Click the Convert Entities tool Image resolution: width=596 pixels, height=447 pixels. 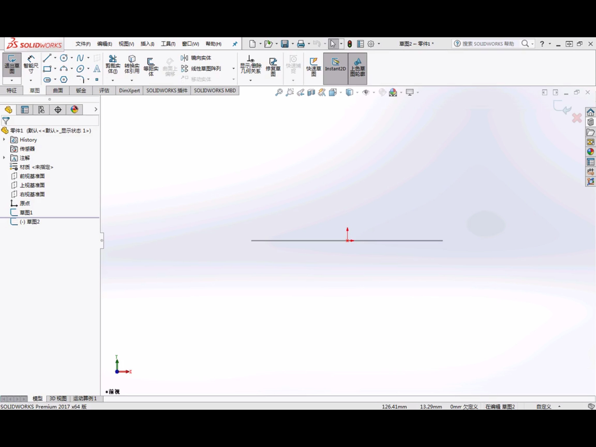coord(132,65)
